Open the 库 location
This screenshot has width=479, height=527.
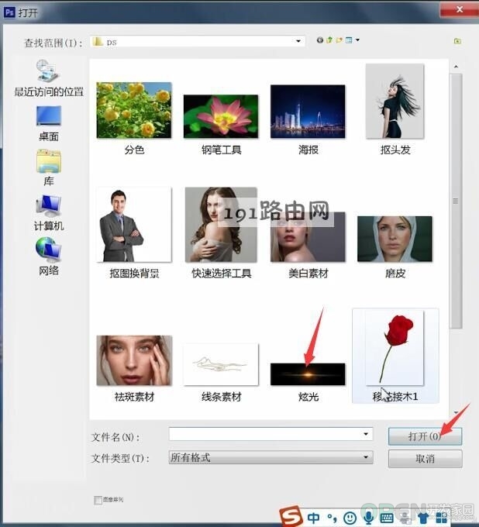pyautogui.click(x=49, y=168)
